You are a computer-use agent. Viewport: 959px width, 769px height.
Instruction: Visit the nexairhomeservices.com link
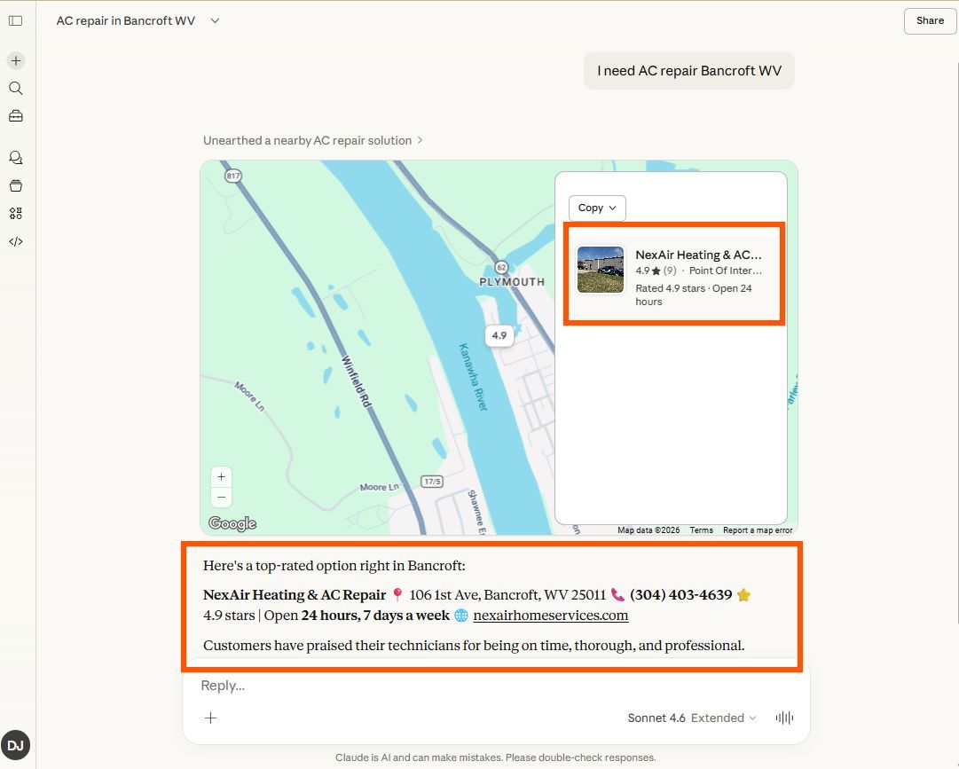click(x=550, y=616)
